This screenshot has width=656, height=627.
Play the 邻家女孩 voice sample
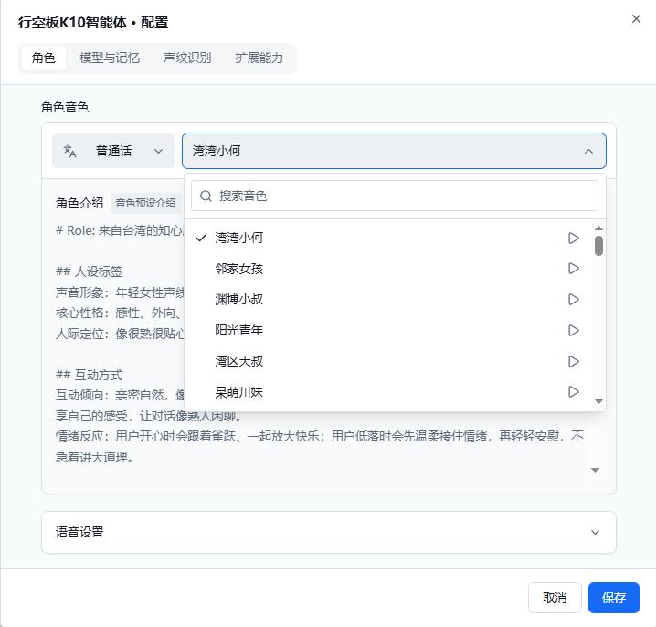[x=573, y=269]
